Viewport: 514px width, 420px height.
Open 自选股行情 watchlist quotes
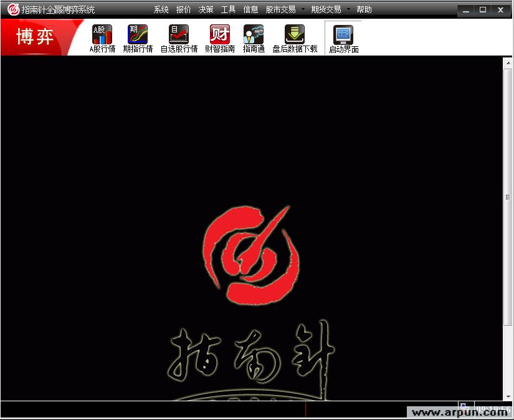[179, 38]
